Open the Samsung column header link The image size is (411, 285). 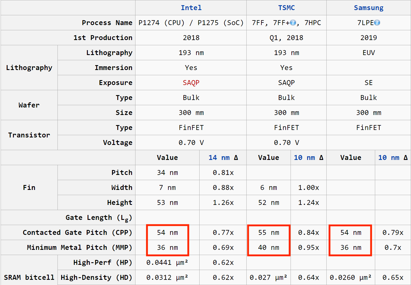[x=369, y=8]
